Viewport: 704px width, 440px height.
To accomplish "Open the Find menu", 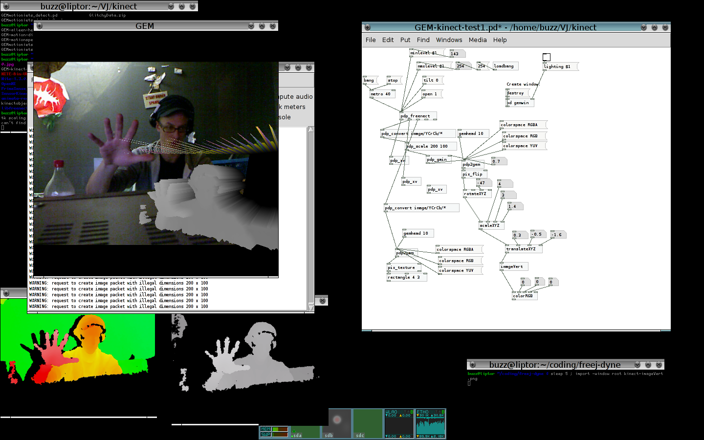I will point(423,40).
